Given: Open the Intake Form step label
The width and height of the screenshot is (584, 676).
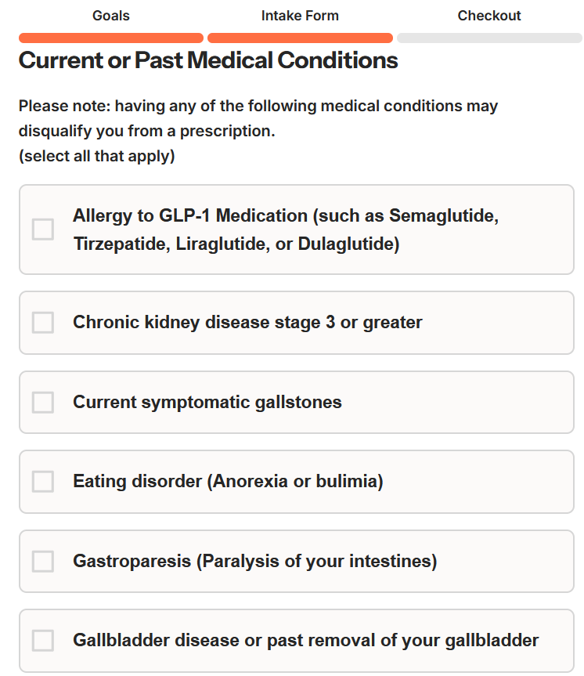Looking at the screenshot, I should 300,16.
